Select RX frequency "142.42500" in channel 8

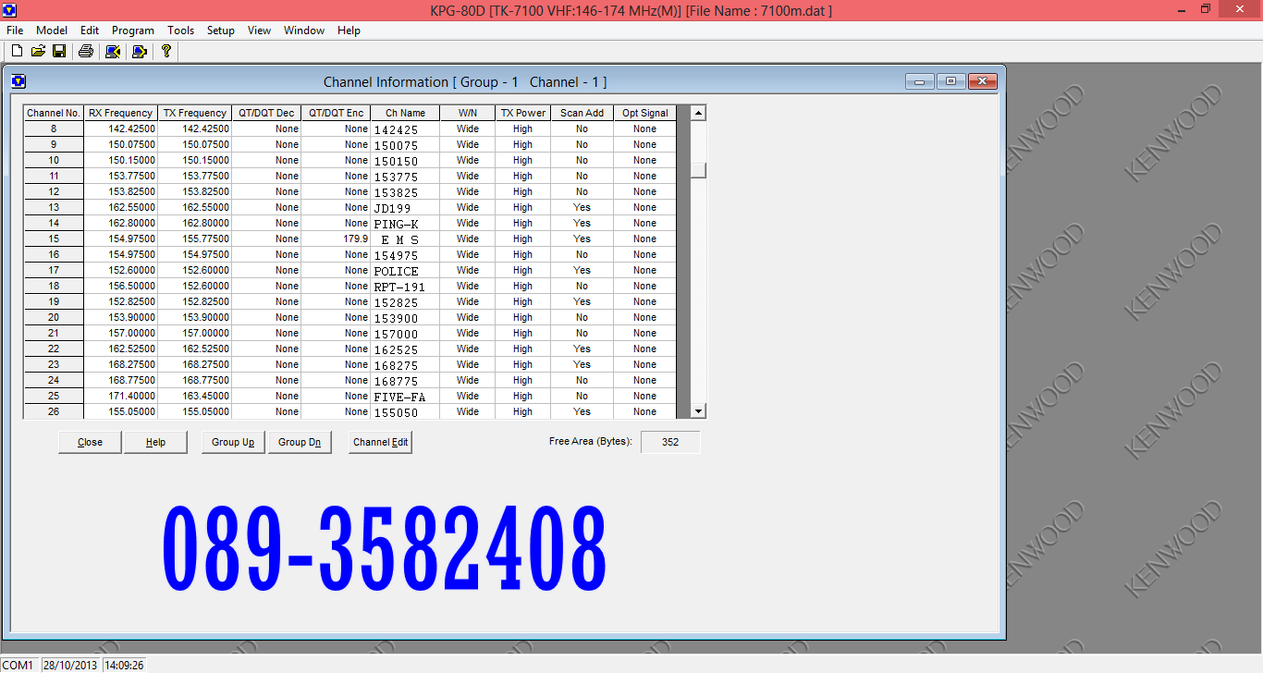click(120, 129)
